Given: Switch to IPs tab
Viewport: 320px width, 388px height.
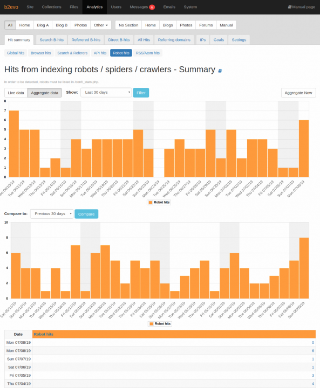Looking at the screenshot, I should pos(203,40).
